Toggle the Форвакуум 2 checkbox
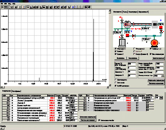166x130 pixels. click(134, 49)
